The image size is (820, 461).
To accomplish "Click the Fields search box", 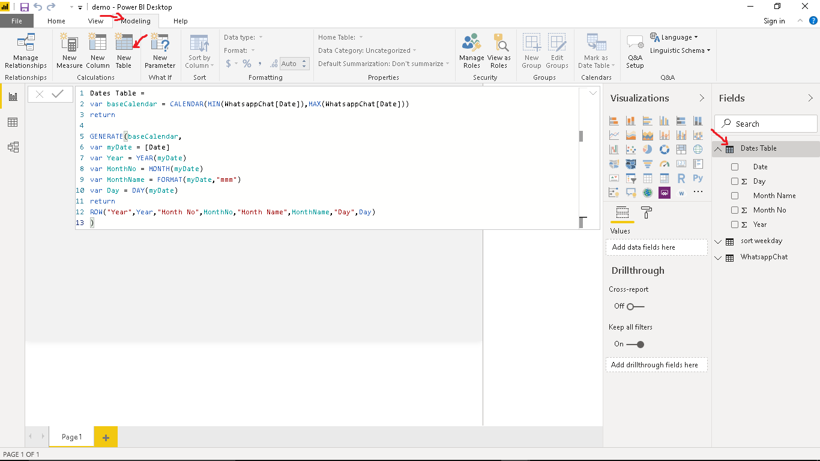I will (765, 124).
